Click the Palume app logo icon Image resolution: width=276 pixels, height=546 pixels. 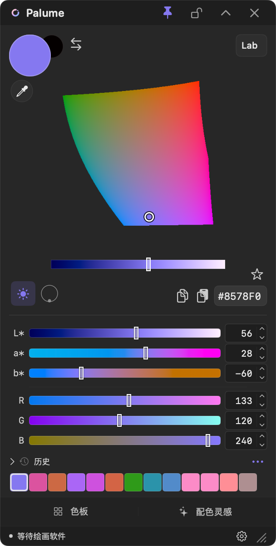15,13
